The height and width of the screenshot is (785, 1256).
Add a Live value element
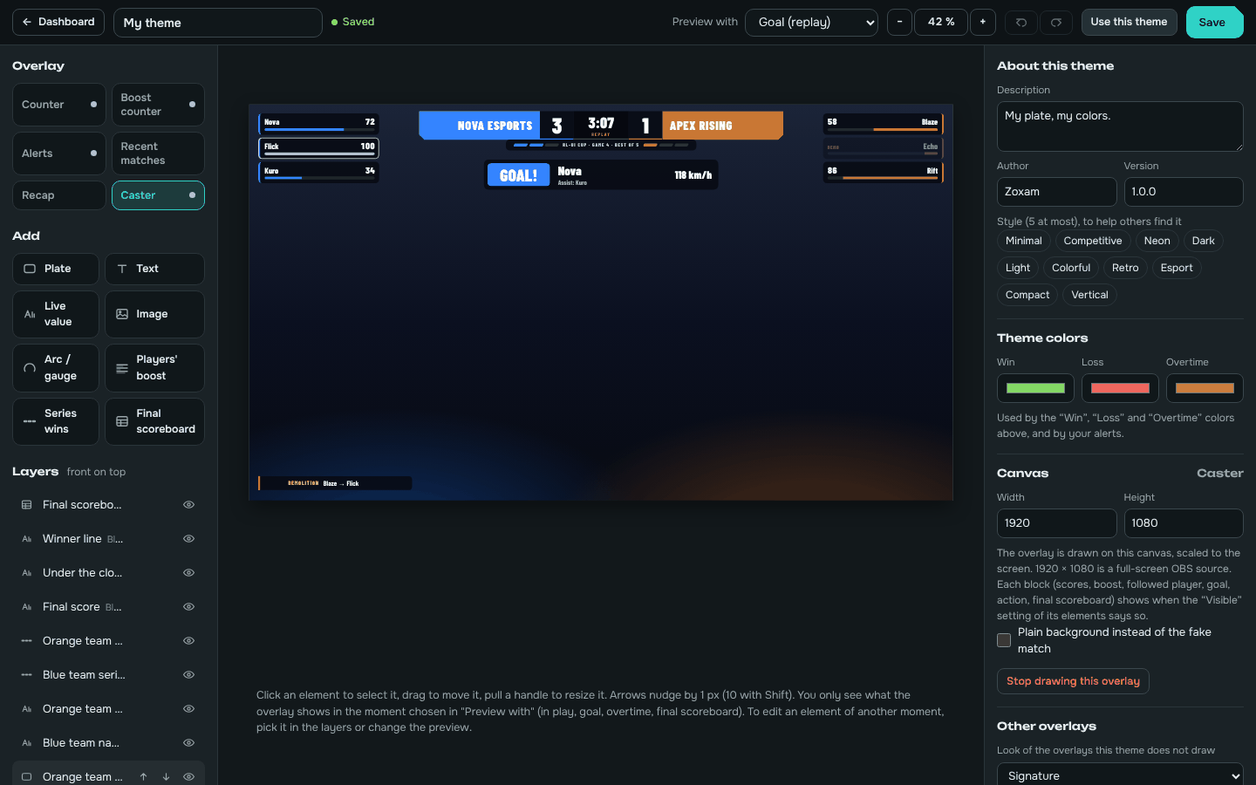56,314
